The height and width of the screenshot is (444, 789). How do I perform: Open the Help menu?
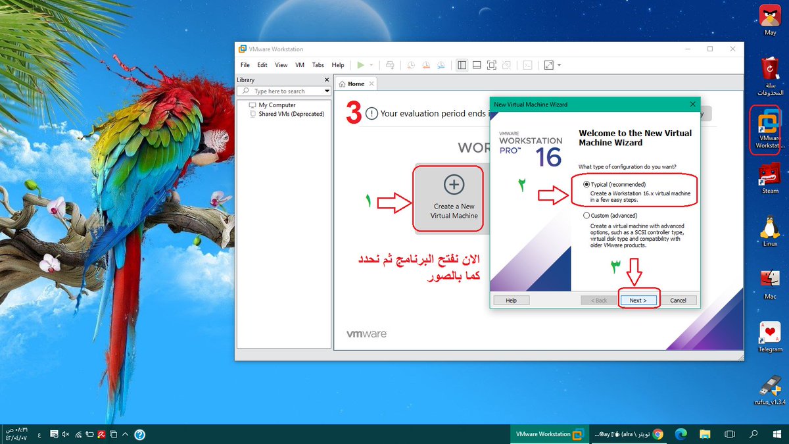[338, 65]
